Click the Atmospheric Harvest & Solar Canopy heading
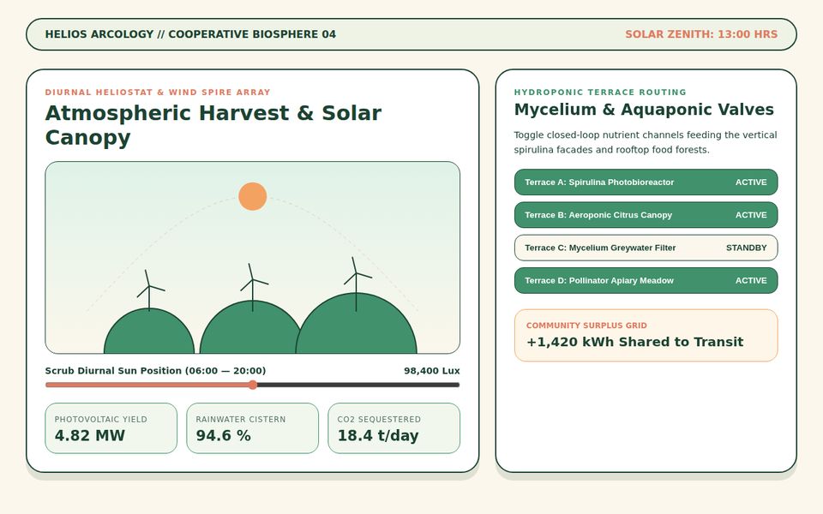Viewport: 823px width, 514px height. (x=213, y=125)
